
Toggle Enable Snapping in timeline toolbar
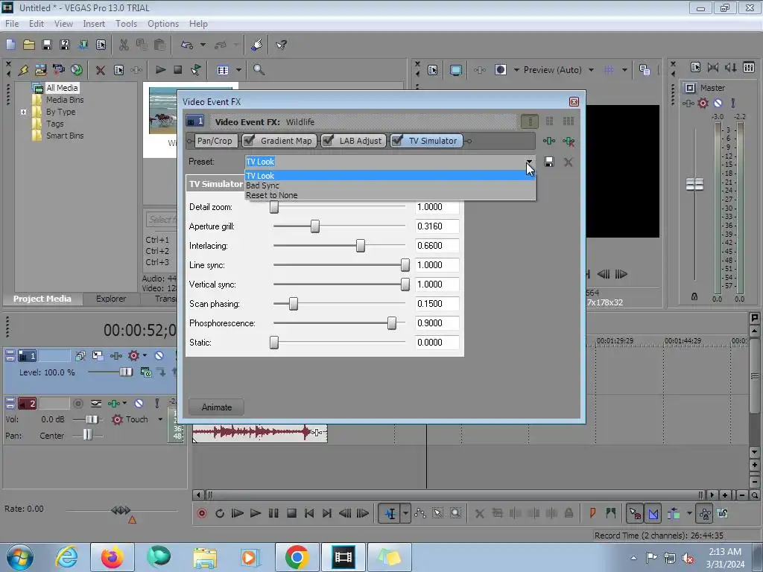635,513
